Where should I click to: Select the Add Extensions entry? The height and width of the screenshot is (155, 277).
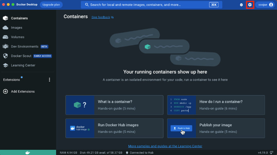(23, 91)
